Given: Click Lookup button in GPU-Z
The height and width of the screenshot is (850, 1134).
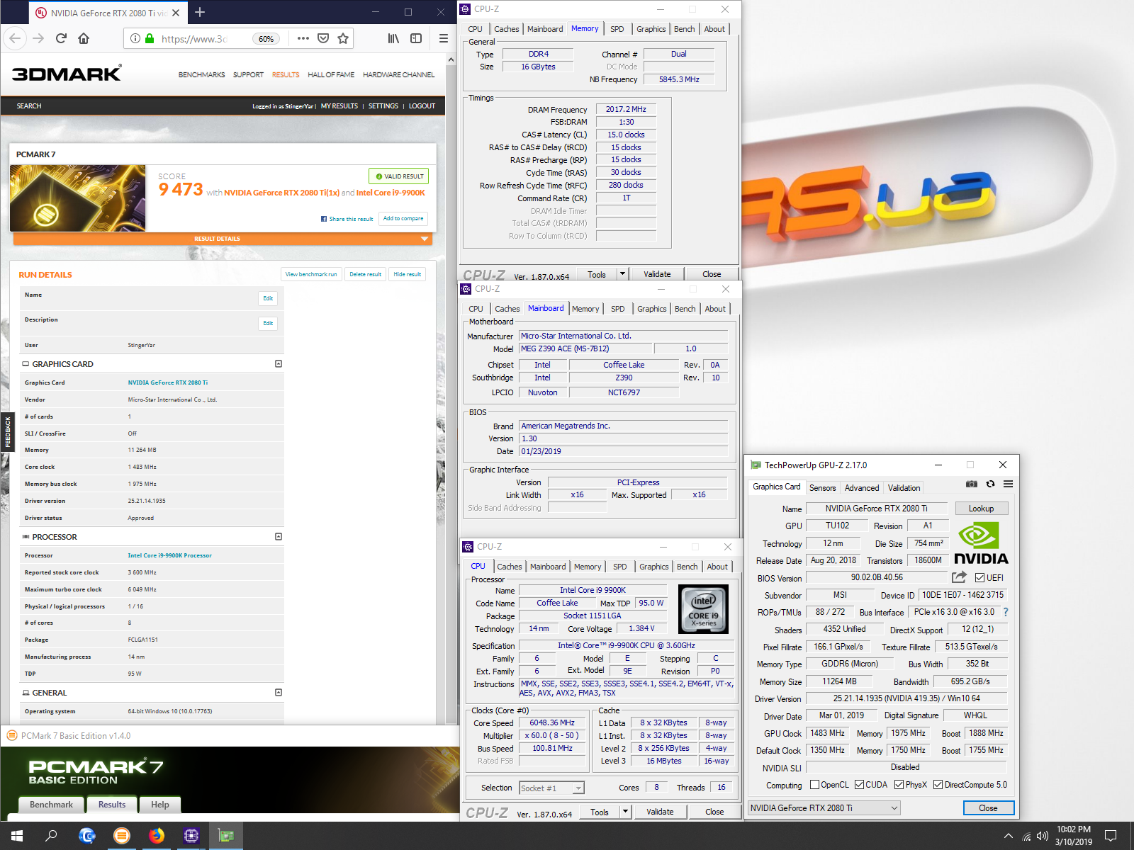Looking at the screenshot, I should coord(981,509).
